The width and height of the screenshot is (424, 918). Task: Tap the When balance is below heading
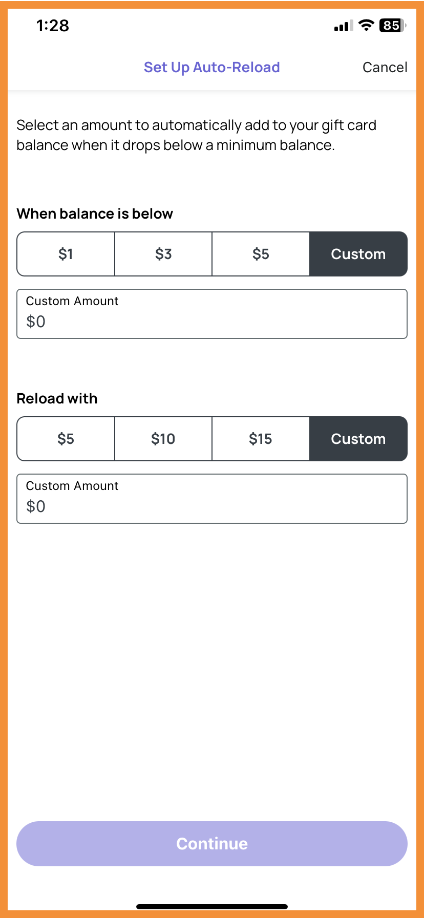pyautogui.click(x=95, y=214)
